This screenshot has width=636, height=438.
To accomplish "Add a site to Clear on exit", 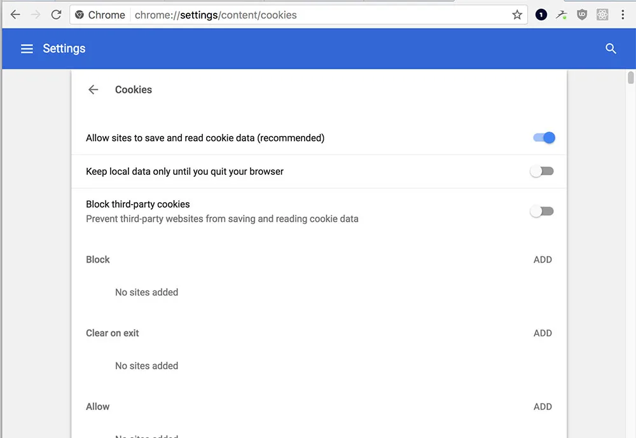I will click(543, 333).
